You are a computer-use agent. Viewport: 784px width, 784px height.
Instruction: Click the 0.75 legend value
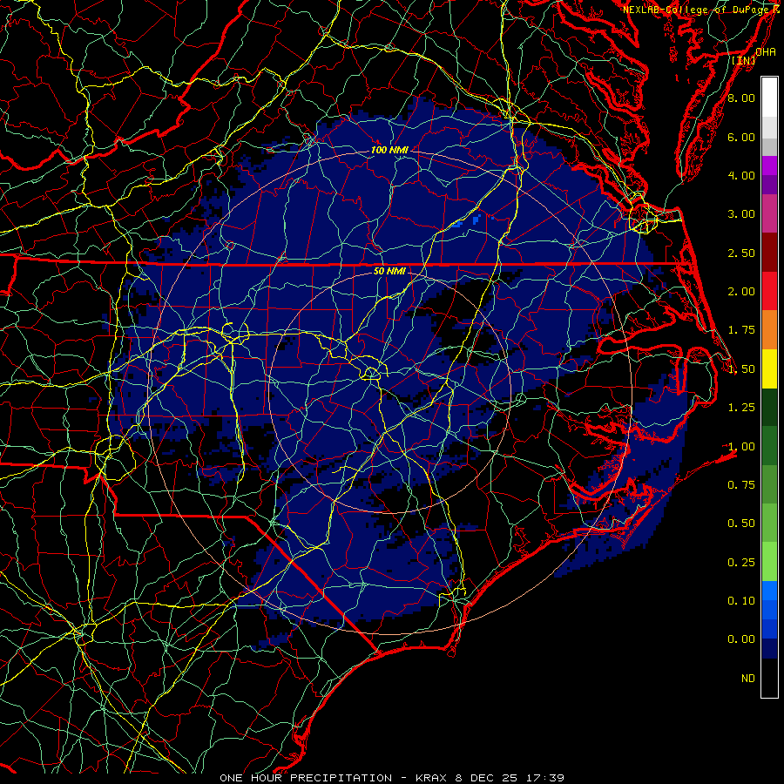coord(741,484)
